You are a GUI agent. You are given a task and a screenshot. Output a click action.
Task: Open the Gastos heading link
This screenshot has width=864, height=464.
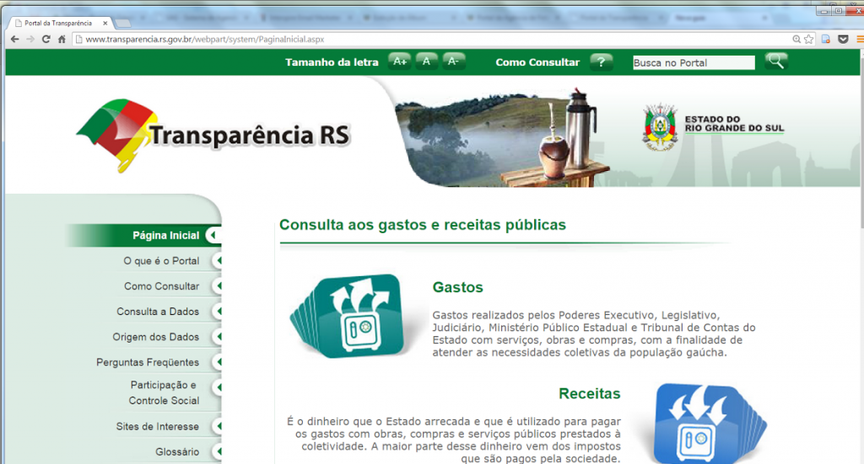tap(457, 288)
